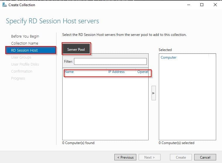This screenshot has height=163, width=222.
Task: Sort by the Operating System column header
Action: coord(143,72)
